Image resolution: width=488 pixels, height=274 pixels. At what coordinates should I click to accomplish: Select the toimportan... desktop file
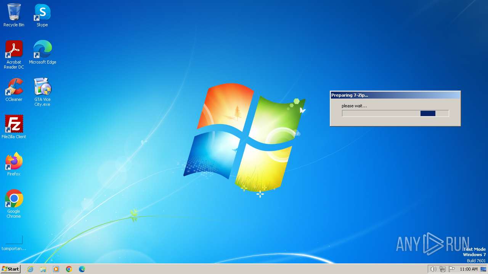tap(14, 243)
